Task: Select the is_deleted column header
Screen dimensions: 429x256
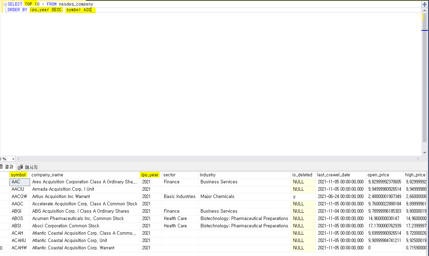Action: 303,175
